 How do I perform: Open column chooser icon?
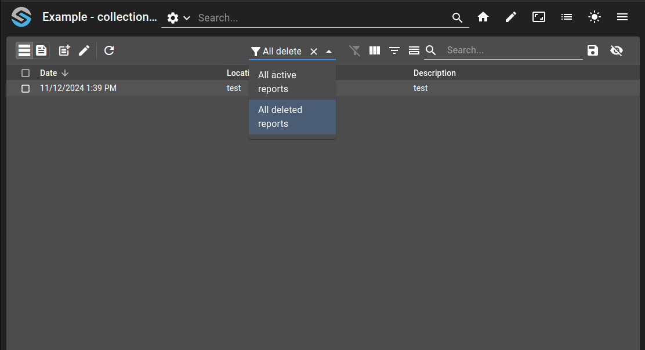pos(374,50)
